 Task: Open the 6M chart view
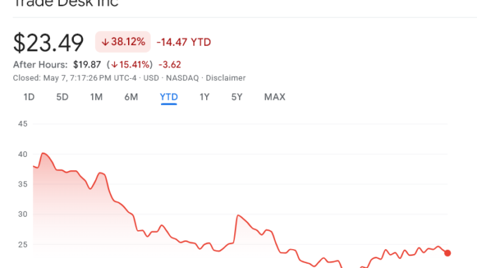131,97
